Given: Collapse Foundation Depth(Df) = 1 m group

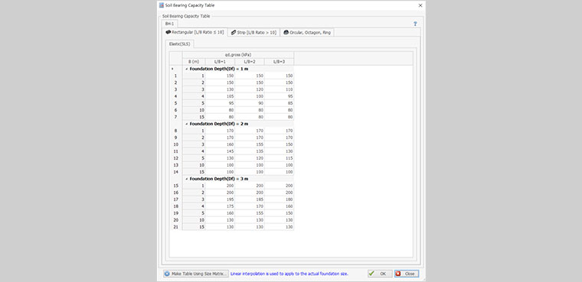Looking at the screenshot, I should click(x=186, y=69).
